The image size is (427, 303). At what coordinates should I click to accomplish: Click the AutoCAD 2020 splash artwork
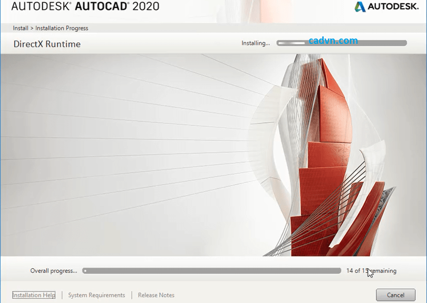[x=213, y=155]
